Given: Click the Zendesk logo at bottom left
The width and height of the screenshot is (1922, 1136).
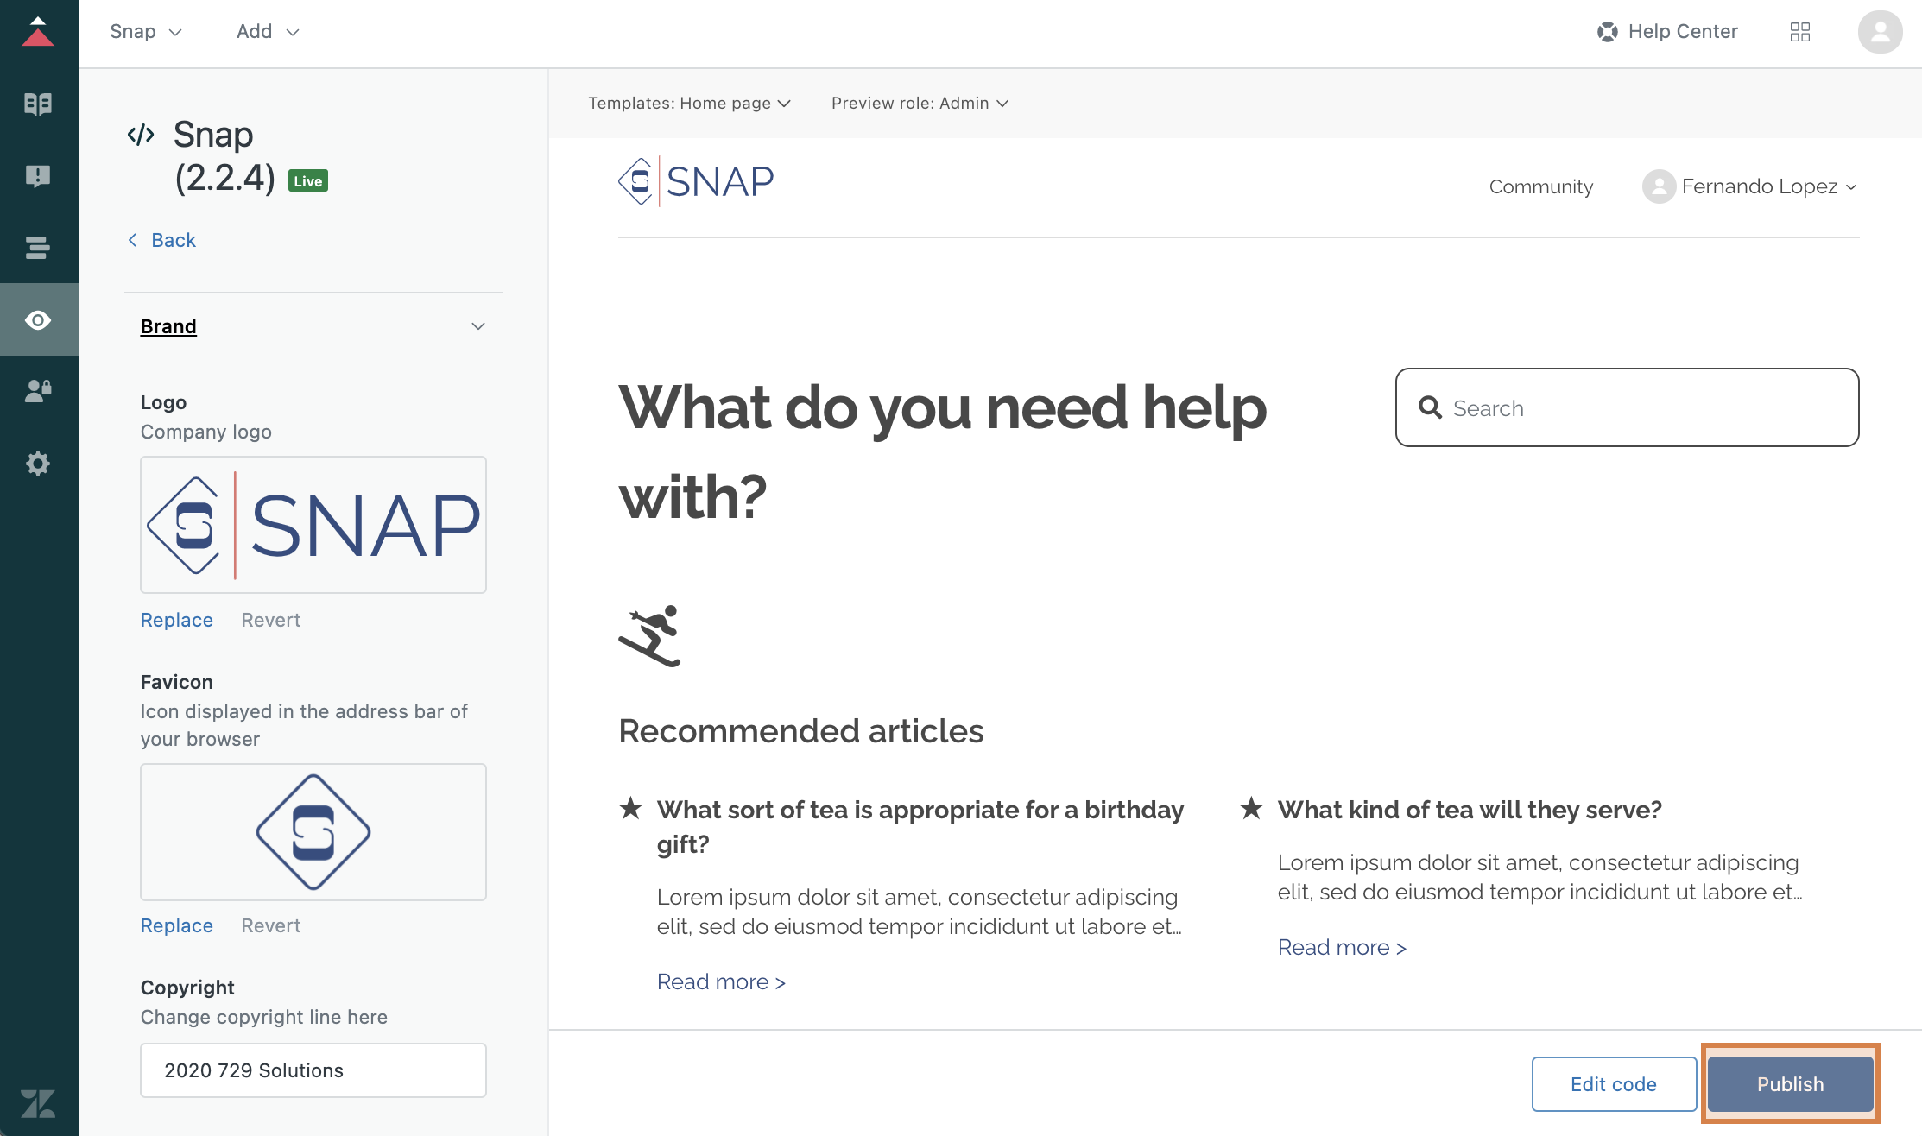Looking at the screenshot, I should pos(38,1103).
